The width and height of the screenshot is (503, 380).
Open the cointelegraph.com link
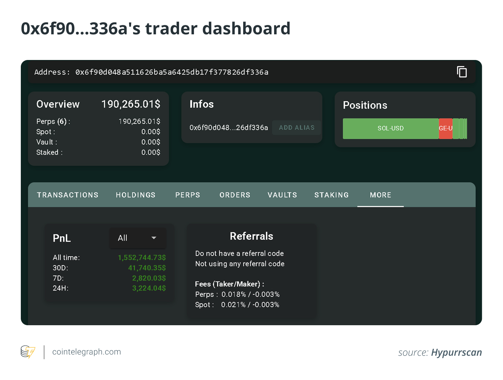click(x=86, y=352)
